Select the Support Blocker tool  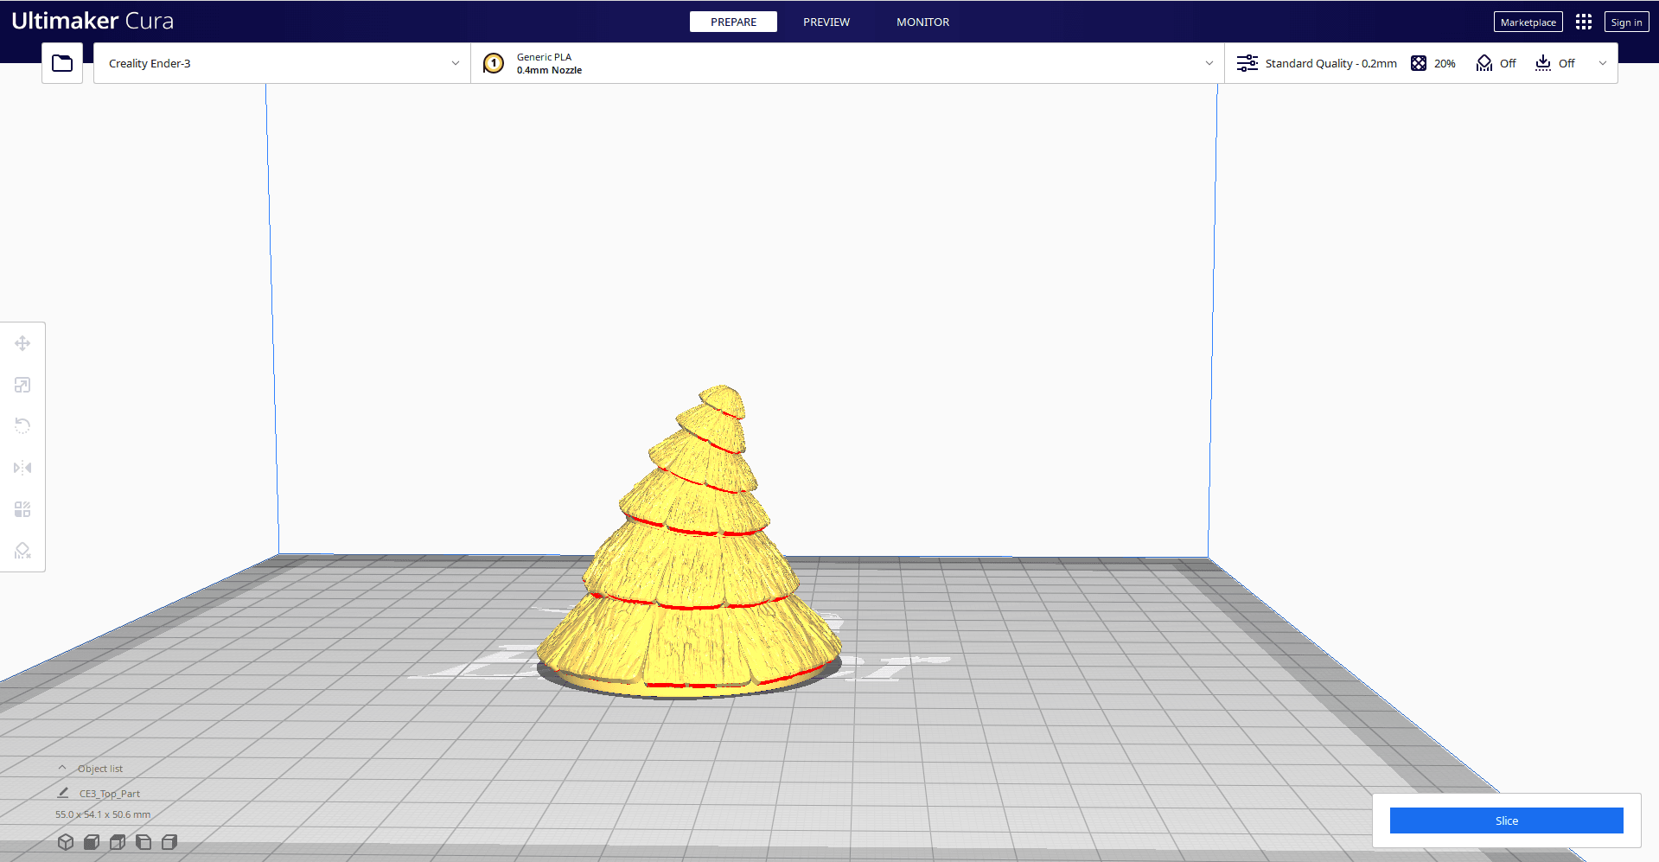22,551
